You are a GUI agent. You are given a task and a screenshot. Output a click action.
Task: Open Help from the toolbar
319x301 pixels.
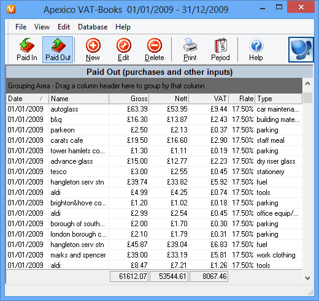(256, 50)
